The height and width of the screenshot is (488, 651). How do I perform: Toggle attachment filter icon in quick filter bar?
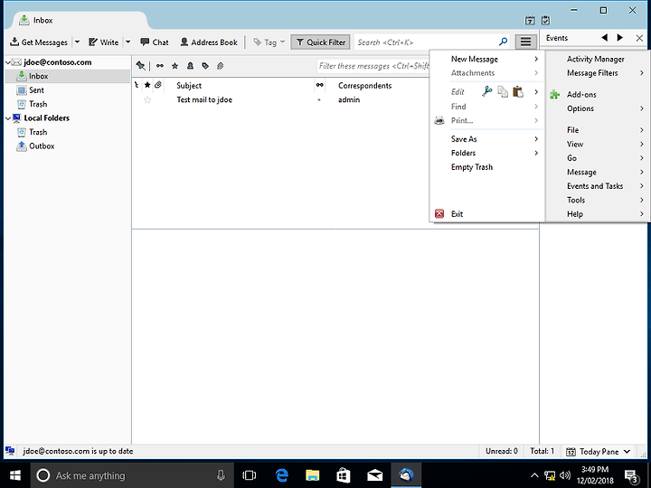pyautogui.click(x=221, y=66)
